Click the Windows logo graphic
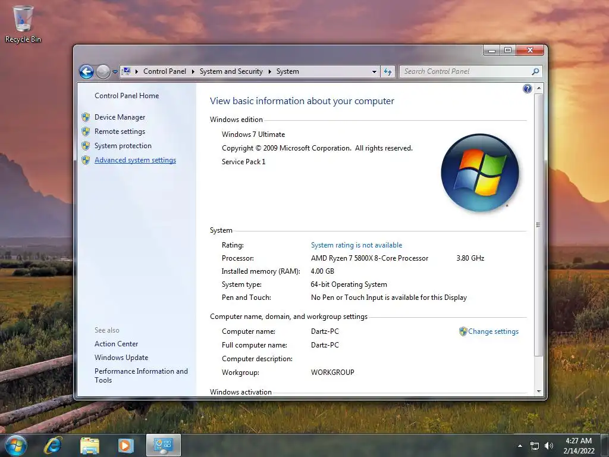This screenshot has width=609, height=457. click(x=480, y=173)
